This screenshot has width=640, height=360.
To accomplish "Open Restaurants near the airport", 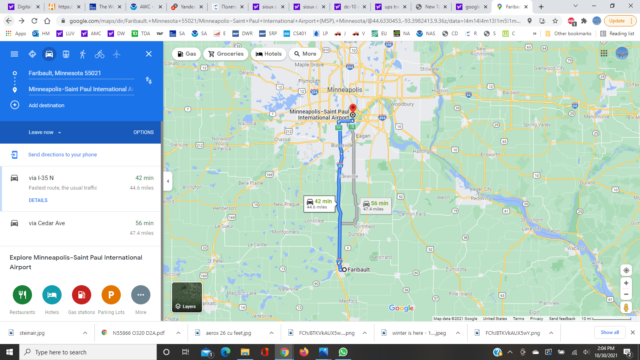I will pyautogui.click(x=22, y=295).
